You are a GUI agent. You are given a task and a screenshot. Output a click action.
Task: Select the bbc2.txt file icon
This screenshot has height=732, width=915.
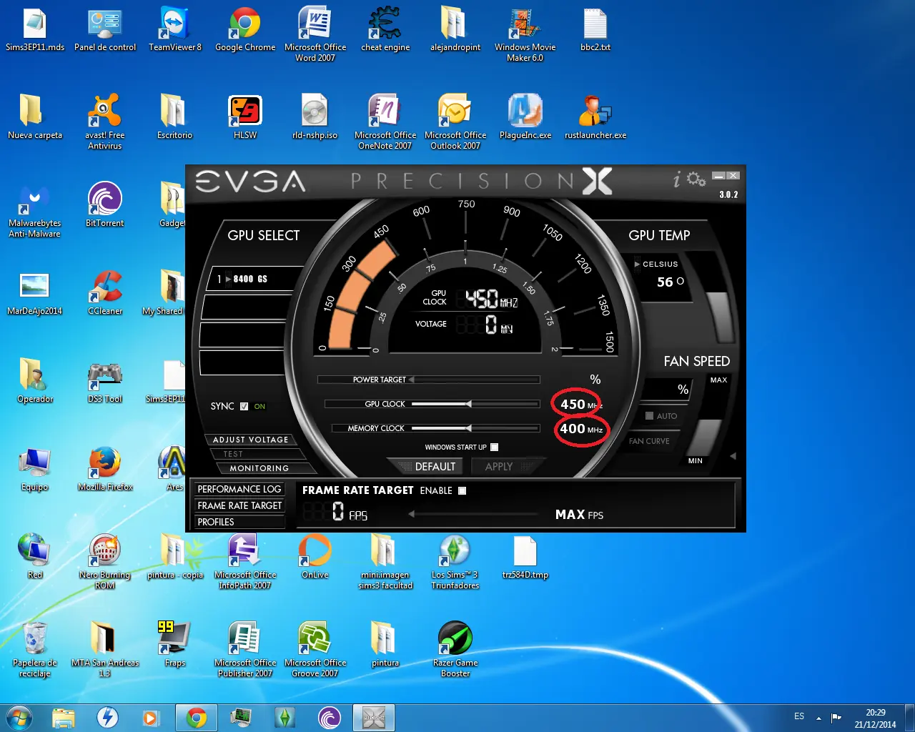click(595, 30)
